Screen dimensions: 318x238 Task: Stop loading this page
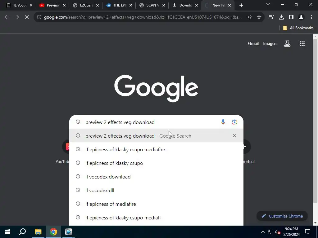click(27, 17)
